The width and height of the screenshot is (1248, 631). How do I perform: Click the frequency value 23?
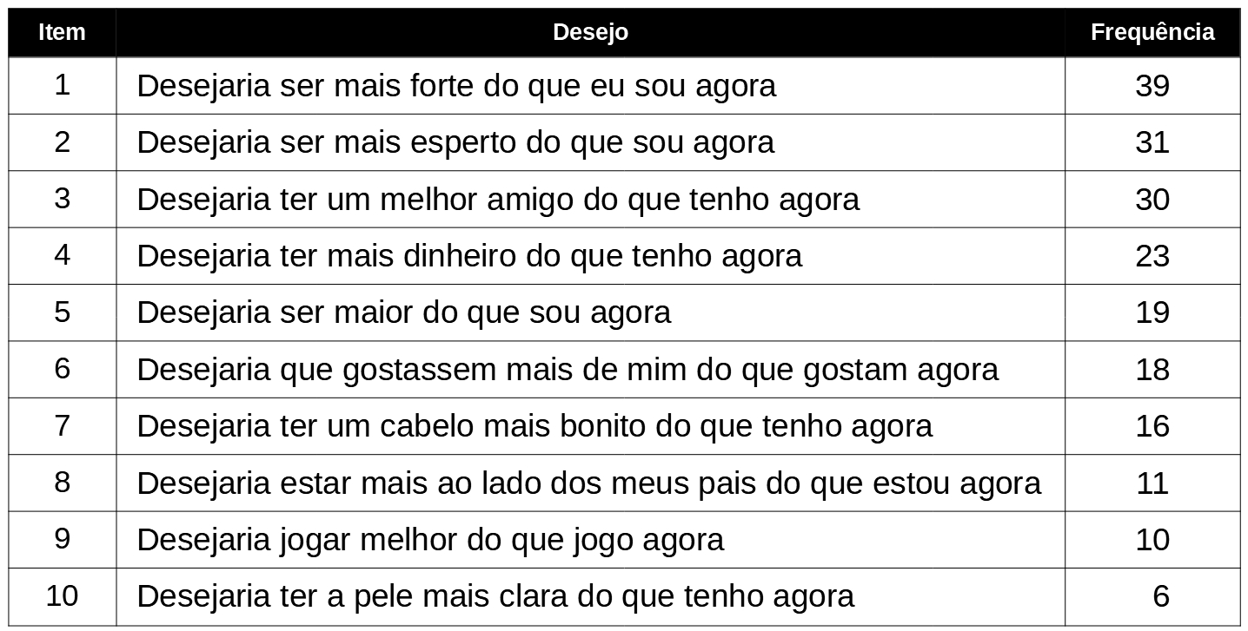click(1152, 256)
